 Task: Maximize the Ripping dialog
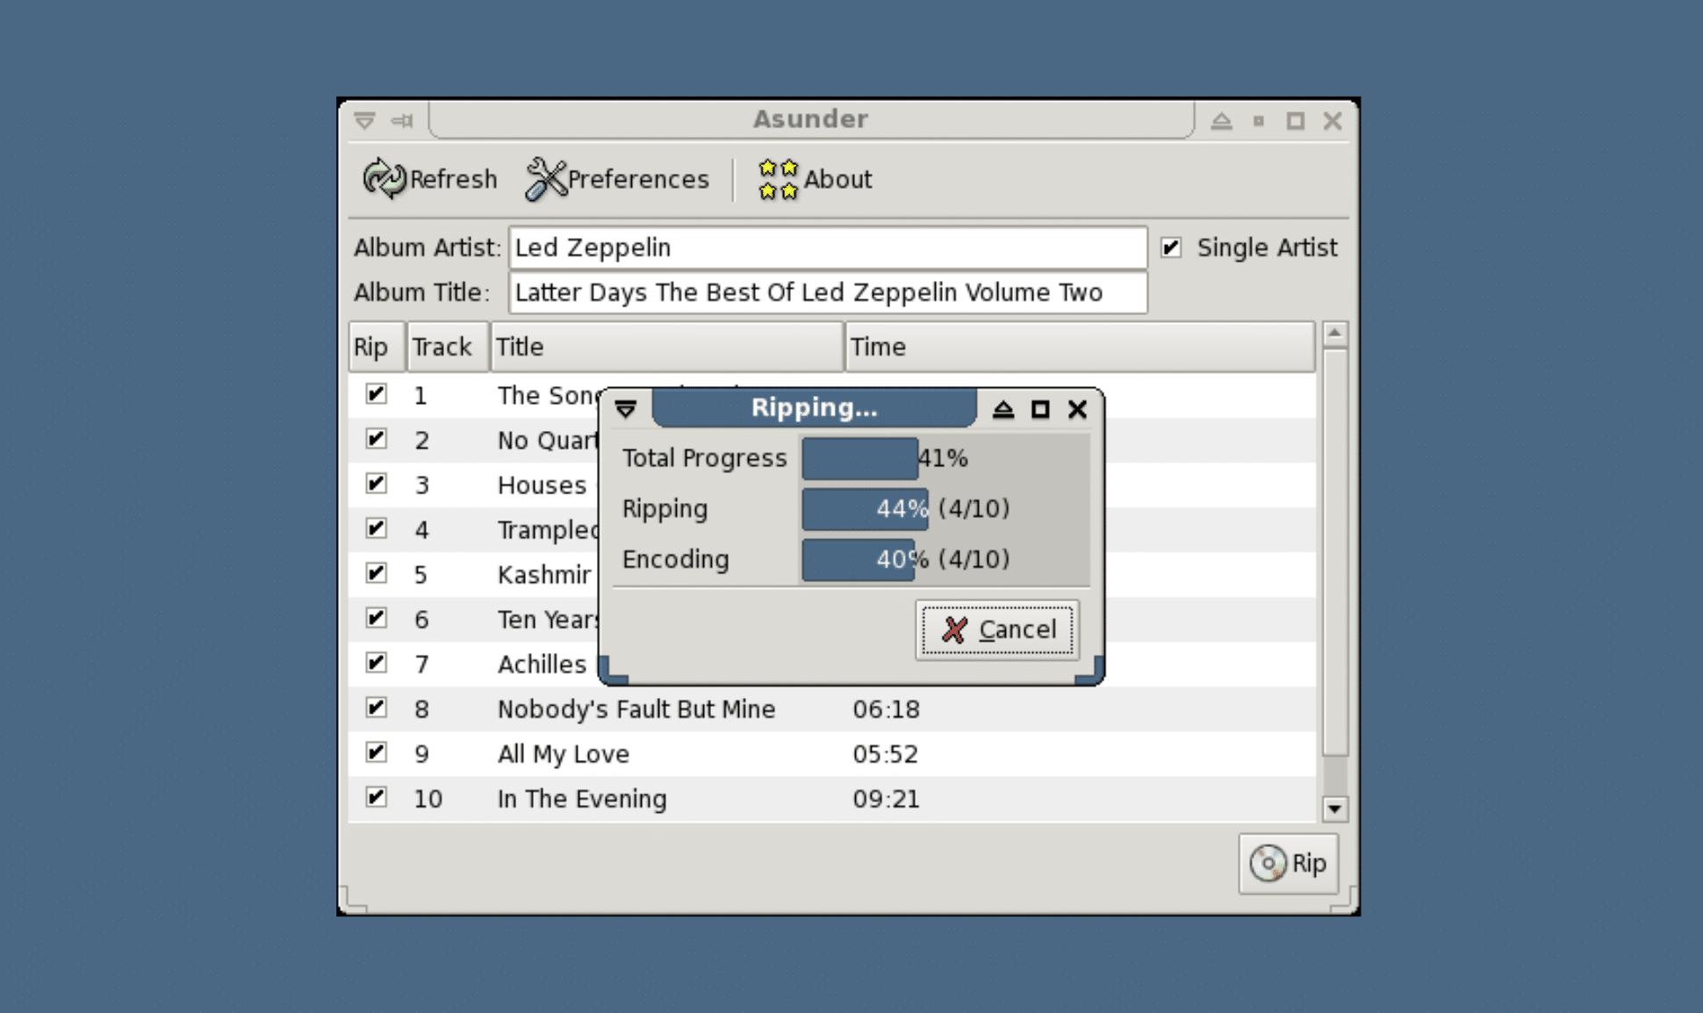point(1040,409)
